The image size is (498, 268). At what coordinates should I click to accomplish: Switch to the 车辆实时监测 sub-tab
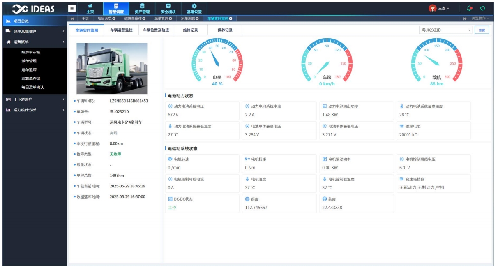pos(87,30)
